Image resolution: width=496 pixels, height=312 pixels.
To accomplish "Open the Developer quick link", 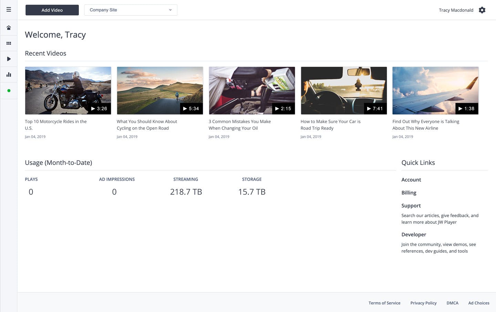I will (414, 234).
